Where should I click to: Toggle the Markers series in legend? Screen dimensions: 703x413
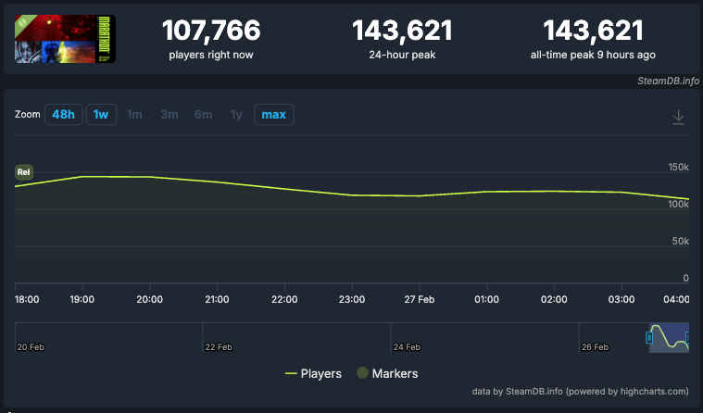387,373
